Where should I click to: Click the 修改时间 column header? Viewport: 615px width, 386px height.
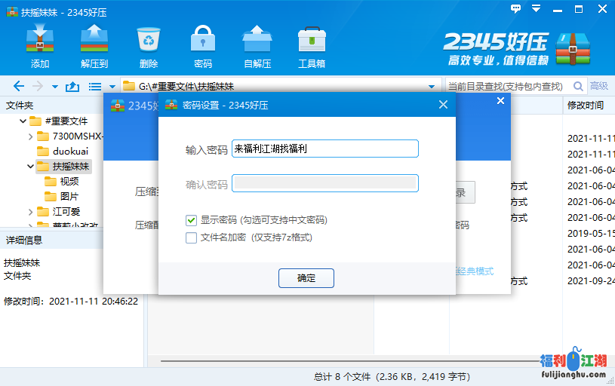point(586,106)
